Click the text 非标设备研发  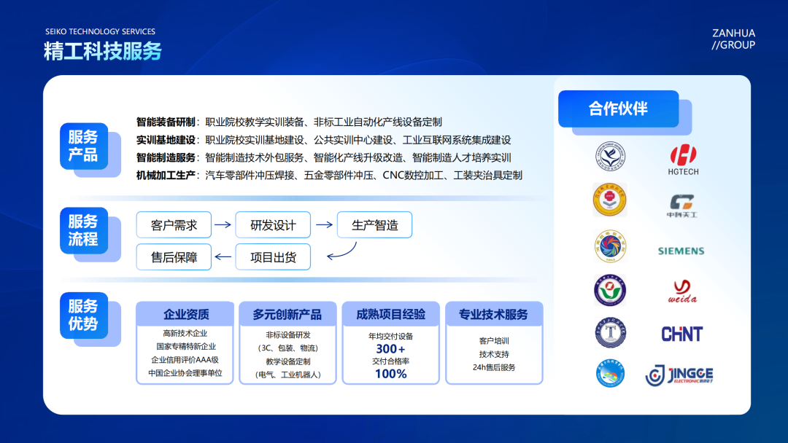[x=288, y=334]
